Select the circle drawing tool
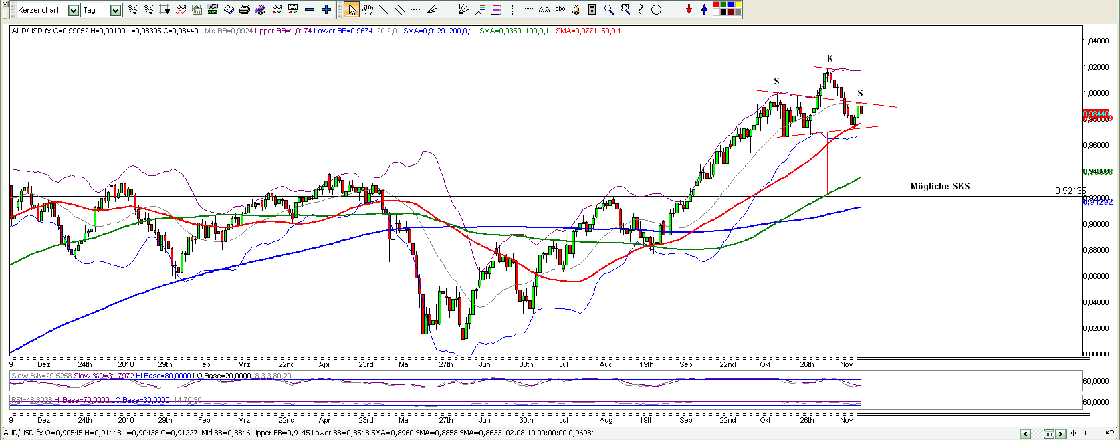Screen dimensions: 1120x440 point(656,9)
